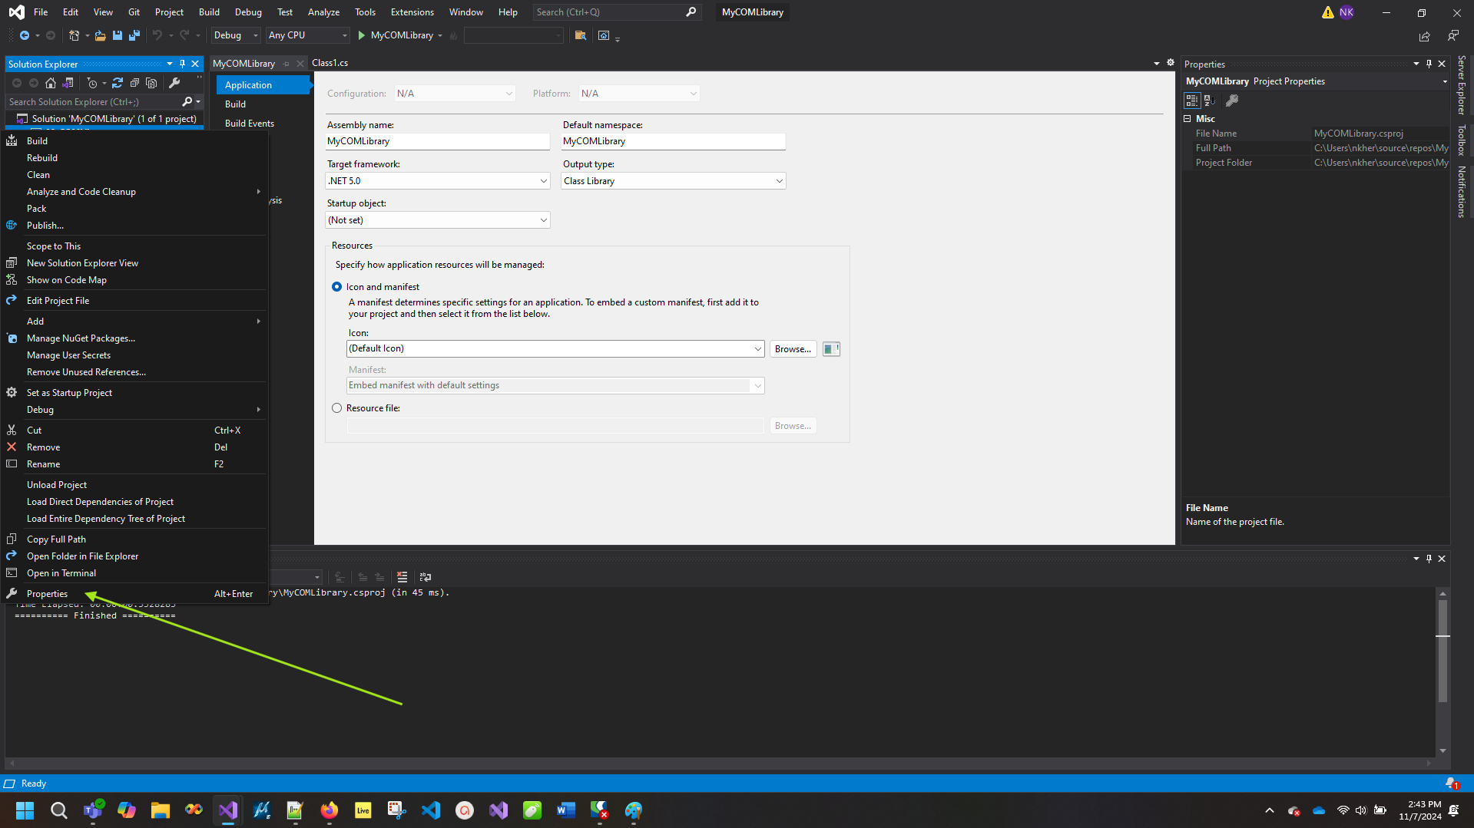The image size is (1474, 828).
Task: Click Show All Files icon in Solution Explorer
Action: pyautogui.click(x=151, y=83)
